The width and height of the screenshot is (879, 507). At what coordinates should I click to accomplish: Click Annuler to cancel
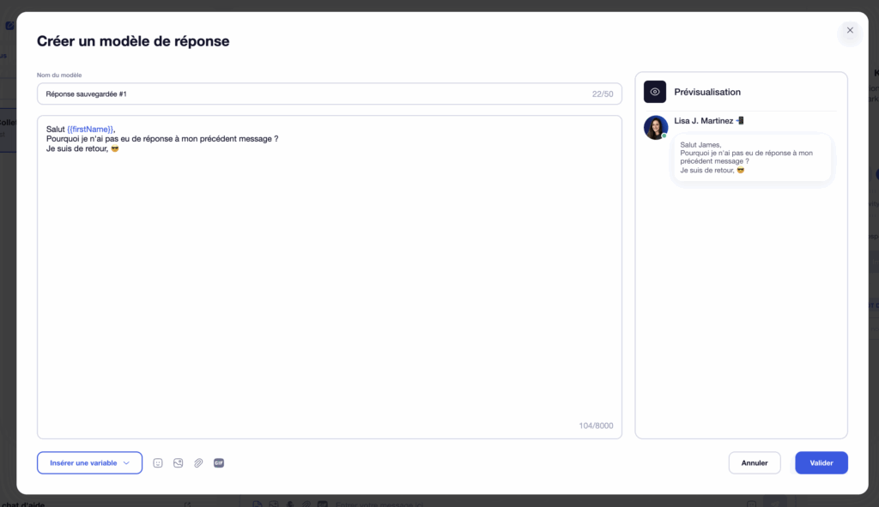(755, 462)
